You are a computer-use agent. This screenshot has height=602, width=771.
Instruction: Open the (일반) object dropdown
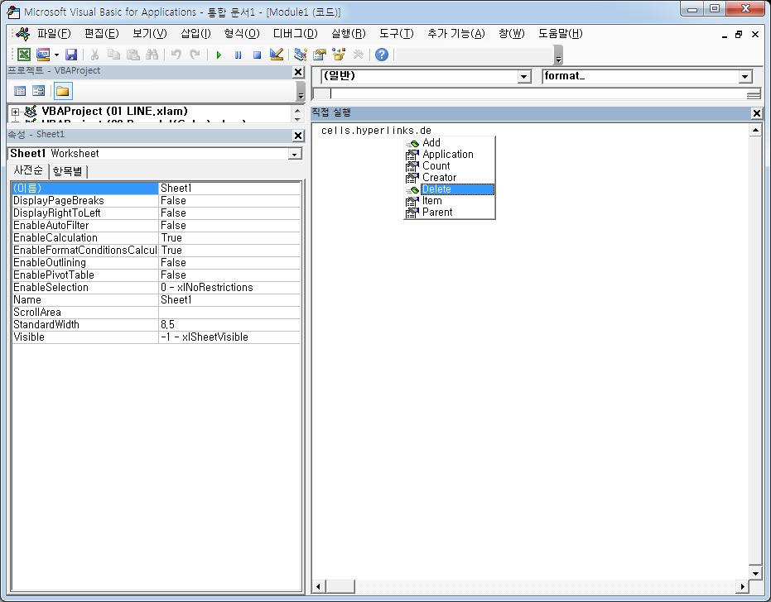524,77
